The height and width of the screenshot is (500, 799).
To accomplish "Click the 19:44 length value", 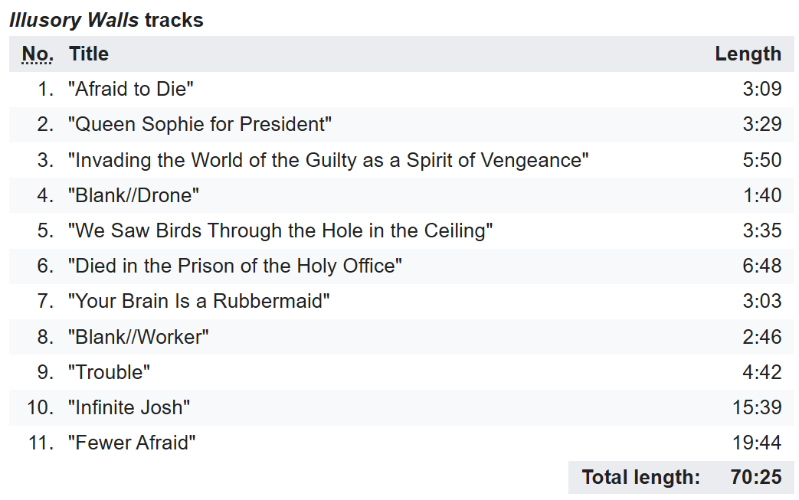I will coord(757,443).
